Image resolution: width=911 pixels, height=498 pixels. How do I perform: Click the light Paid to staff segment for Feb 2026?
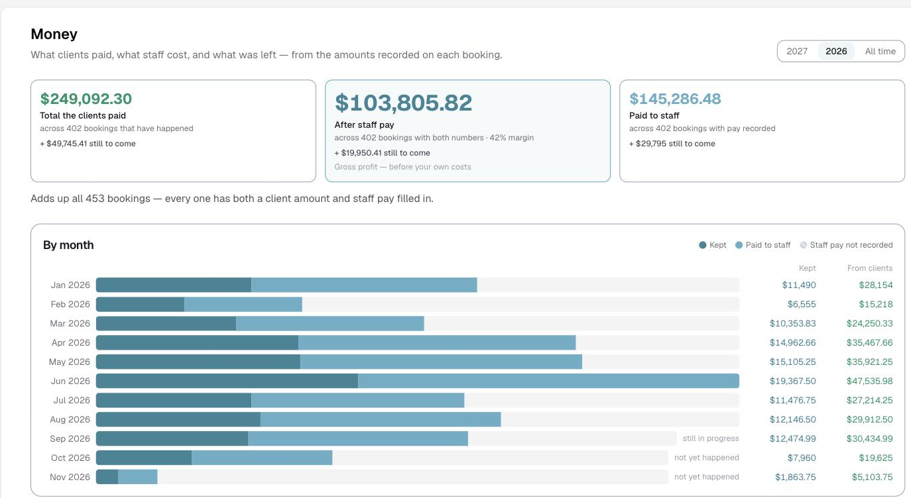[243, 304]
